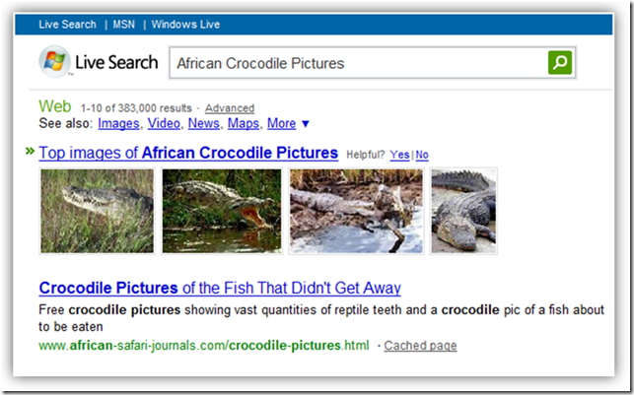Mark image results helpful with Yes
This screenshot has height=395, width=634.
pyautogui.click(x=399, y=155)
